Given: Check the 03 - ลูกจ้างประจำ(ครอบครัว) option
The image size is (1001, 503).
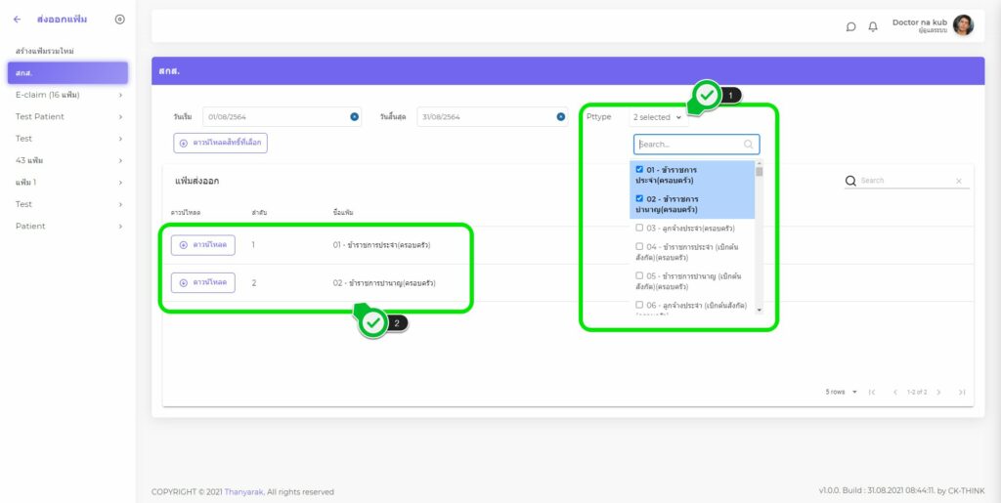Looking at the screenshot, I should 639,228.
